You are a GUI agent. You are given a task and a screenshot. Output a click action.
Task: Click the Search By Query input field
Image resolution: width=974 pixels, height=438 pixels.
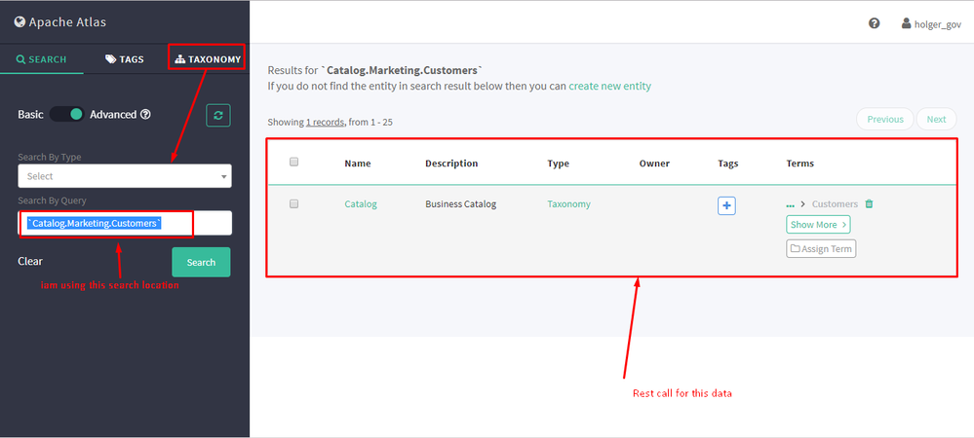125,224
